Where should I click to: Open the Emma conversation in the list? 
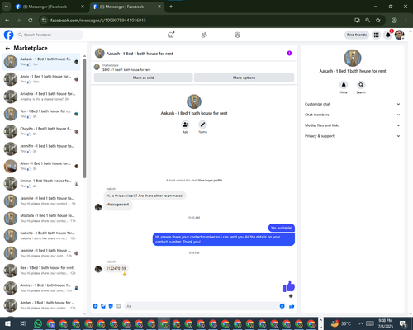(41, 183)
